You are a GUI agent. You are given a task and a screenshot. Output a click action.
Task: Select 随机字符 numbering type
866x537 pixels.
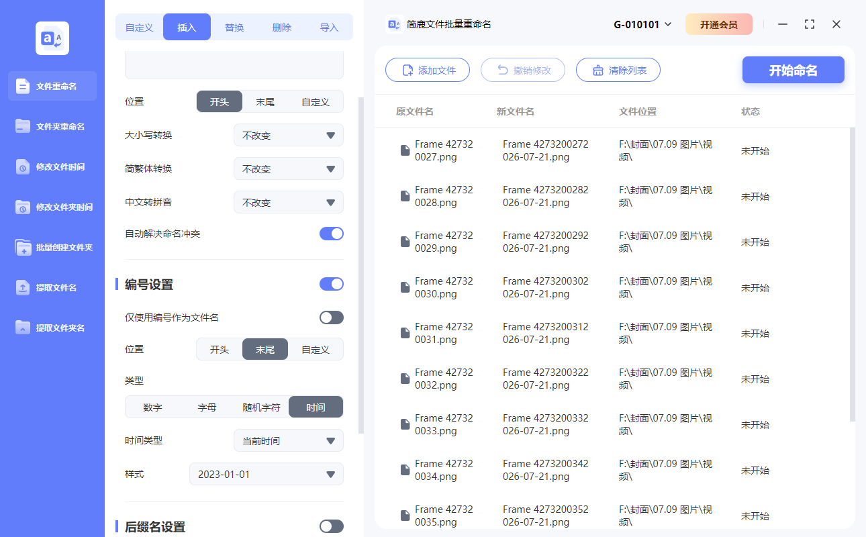[x=261, y=407]
